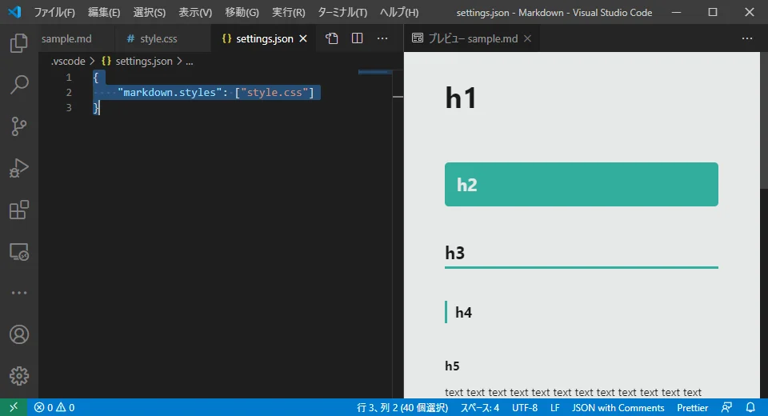Click line number 1 in the gutter
This screenshot has width=768, height=416.
(69, 78)
